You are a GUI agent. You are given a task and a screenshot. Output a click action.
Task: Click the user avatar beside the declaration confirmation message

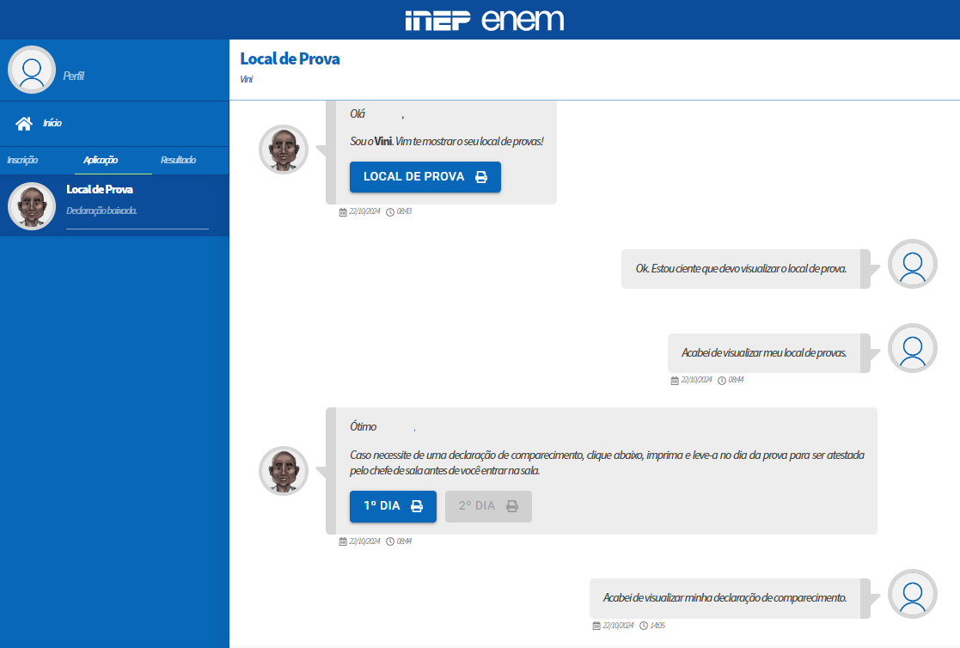point(912,594)
